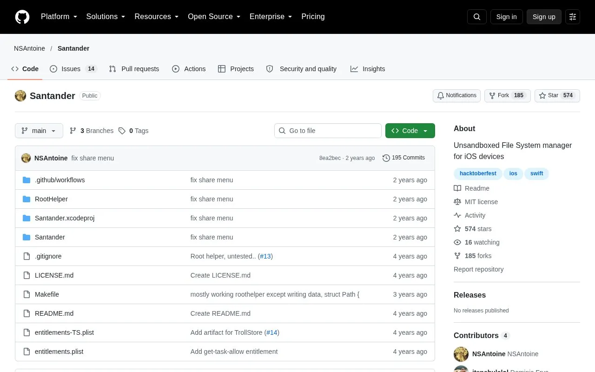Expand the Resources menu

157,17
